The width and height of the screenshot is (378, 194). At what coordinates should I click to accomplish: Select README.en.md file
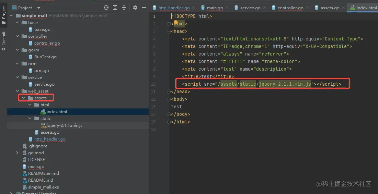43,173
